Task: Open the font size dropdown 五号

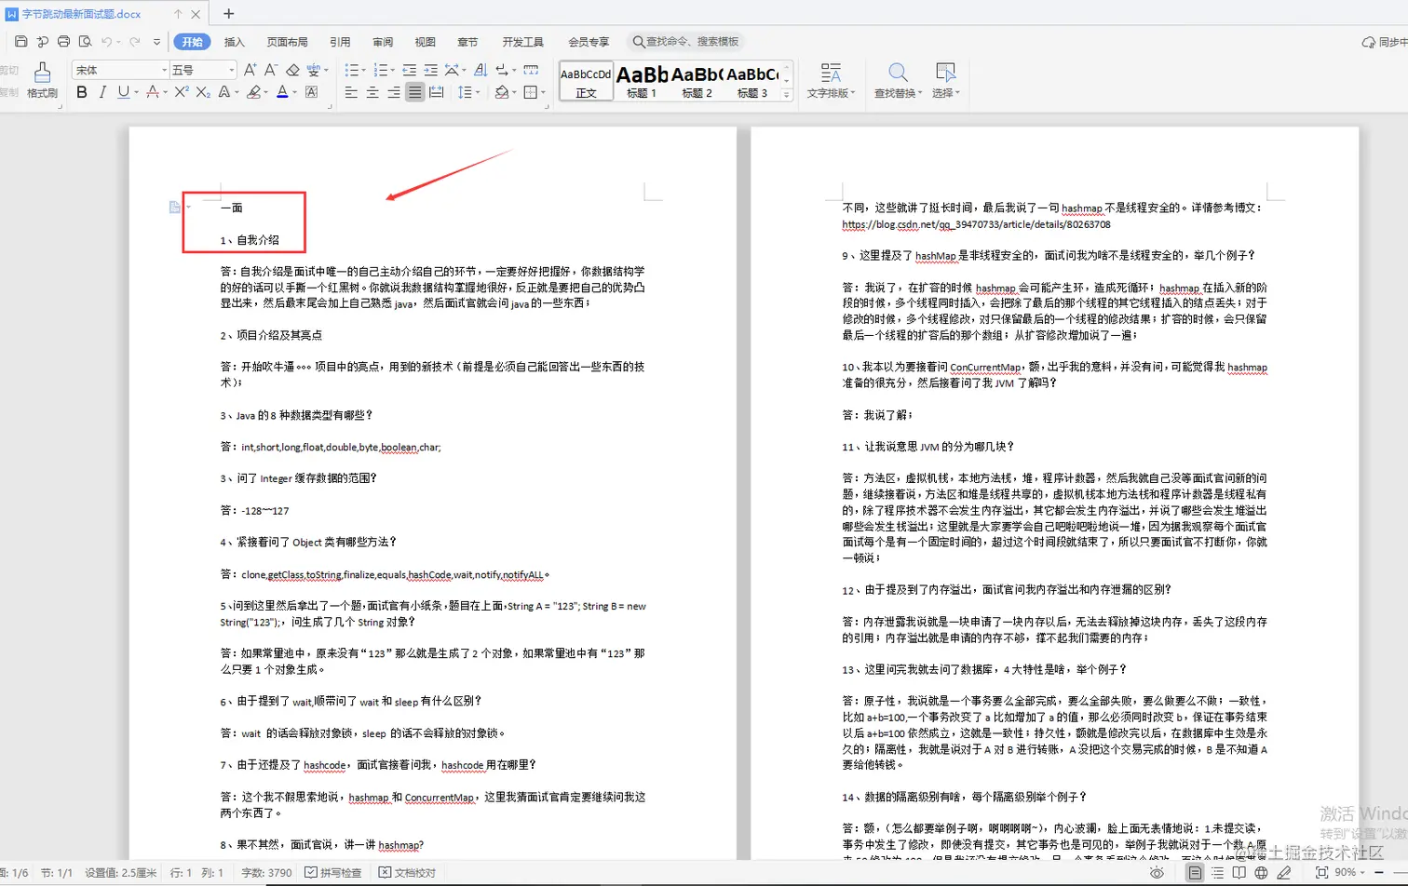Action: [x=231, y=70]
